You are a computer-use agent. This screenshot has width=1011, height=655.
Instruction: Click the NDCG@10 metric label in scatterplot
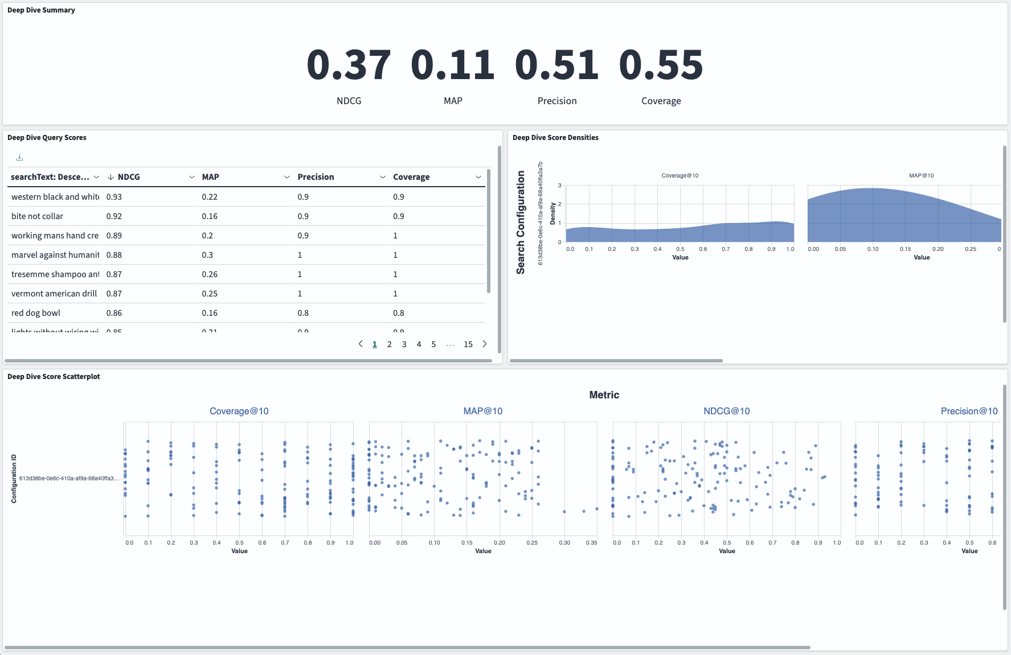tap(726, 410)
